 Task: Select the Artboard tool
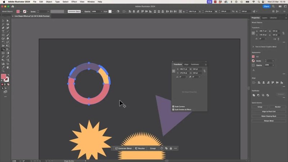8,64
